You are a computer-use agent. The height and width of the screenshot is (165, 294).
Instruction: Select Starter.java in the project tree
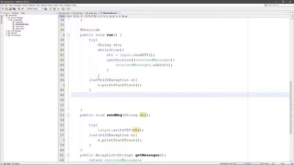[x=19, y=29]
